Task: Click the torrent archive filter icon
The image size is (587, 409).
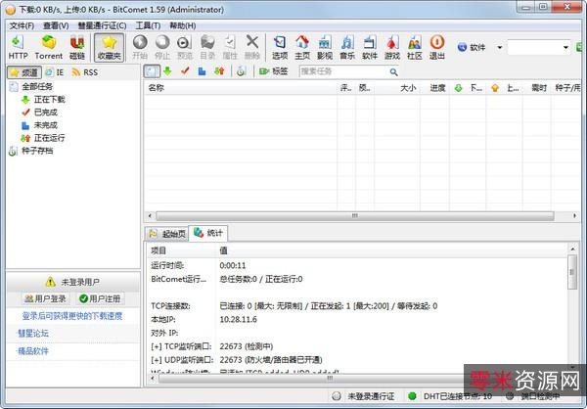Action: point(241,71)
